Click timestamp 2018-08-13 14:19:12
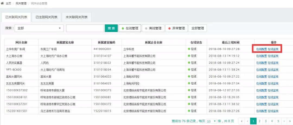 (224, 56)
